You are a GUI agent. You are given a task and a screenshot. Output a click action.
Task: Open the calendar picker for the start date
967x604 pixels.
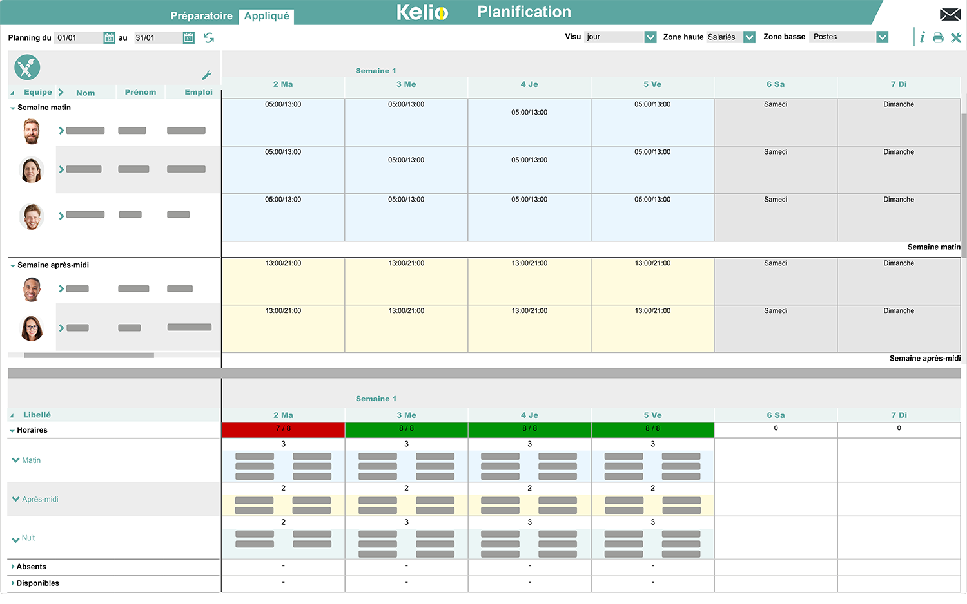[x=107, y=37]
